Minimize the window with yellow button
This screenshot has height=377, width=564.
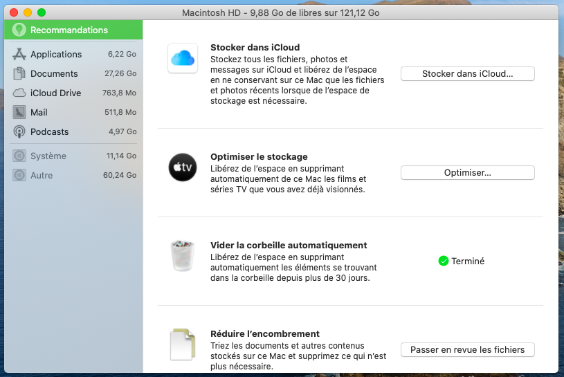point(28,12)
